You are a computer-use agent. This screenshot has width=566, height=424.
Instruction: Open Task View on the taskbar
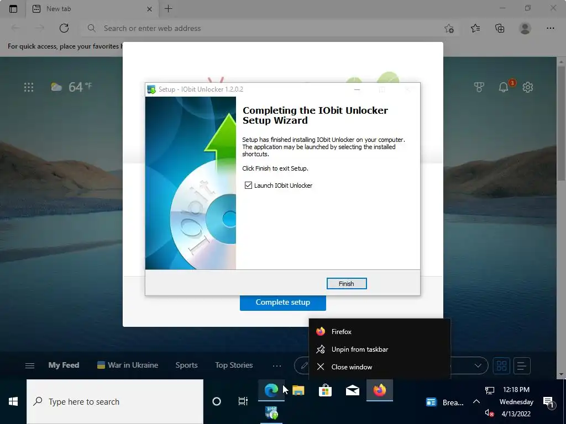pyautogui.click(x=243, y=401)
